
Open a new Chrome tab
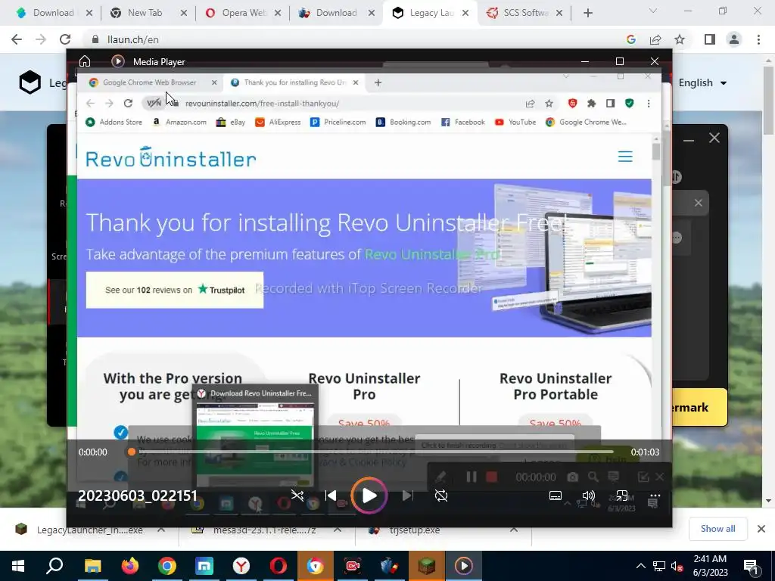[587, 13]
